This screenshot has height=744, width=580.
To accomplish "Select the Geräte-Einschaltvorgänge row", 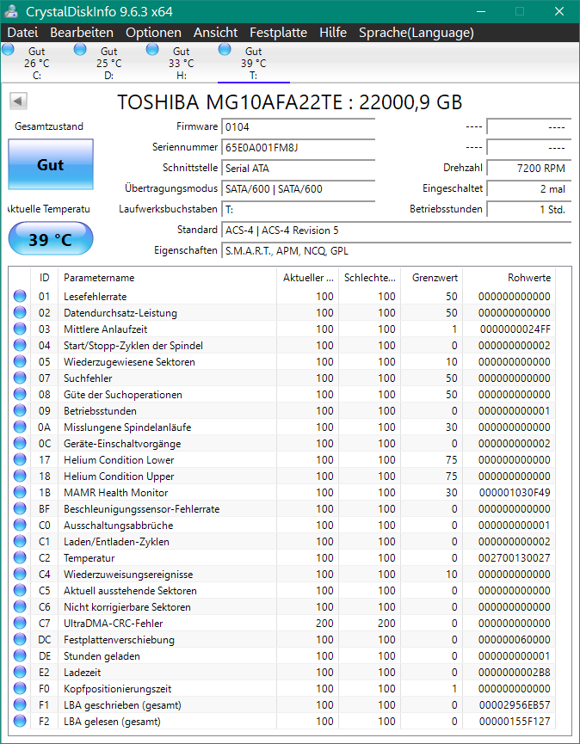I will pos(282,443).
